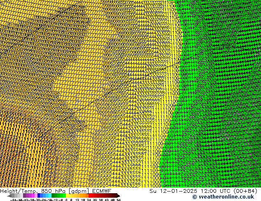This screenshot has height=201, width=261.
Task: Click the '54' legend scale maximum value
Action: (x=119, y=200)
